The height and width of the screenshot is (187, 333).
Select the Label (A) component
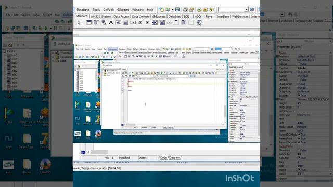[x=111, y=23]
